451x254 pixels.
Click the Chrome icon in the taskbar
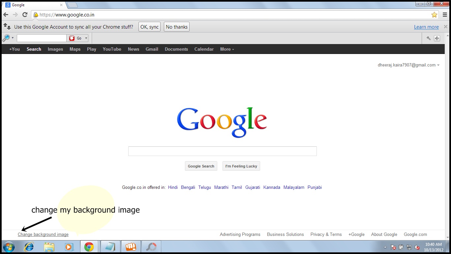(x=89, y=247)
